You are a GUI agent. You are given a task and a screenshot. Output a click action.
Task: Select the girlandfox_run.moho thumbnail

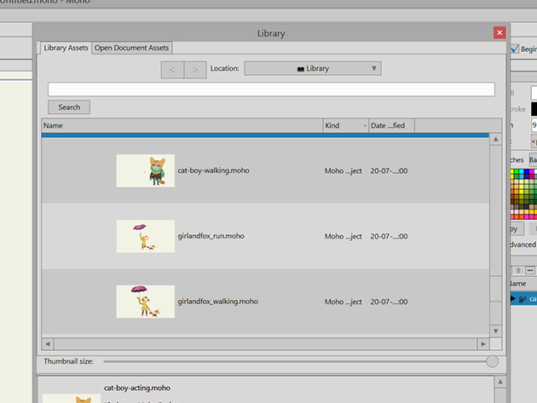tap(146, 236)
